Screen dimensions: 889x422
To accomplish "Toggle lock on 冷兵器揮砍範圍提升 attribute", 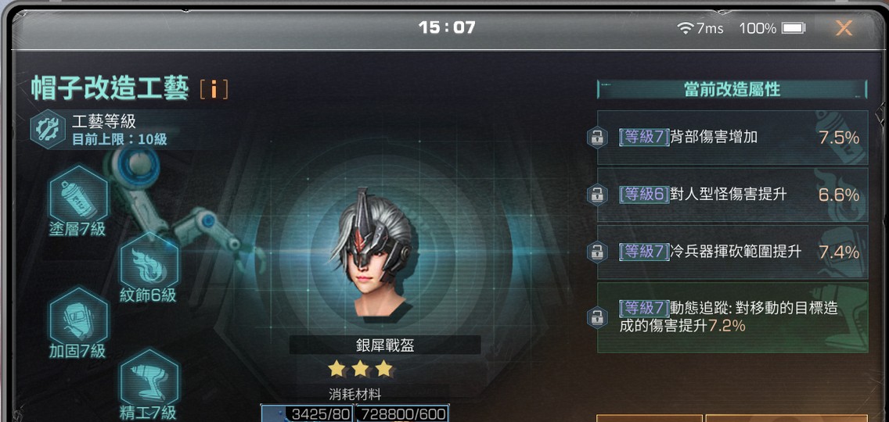I will pos(597,252).
